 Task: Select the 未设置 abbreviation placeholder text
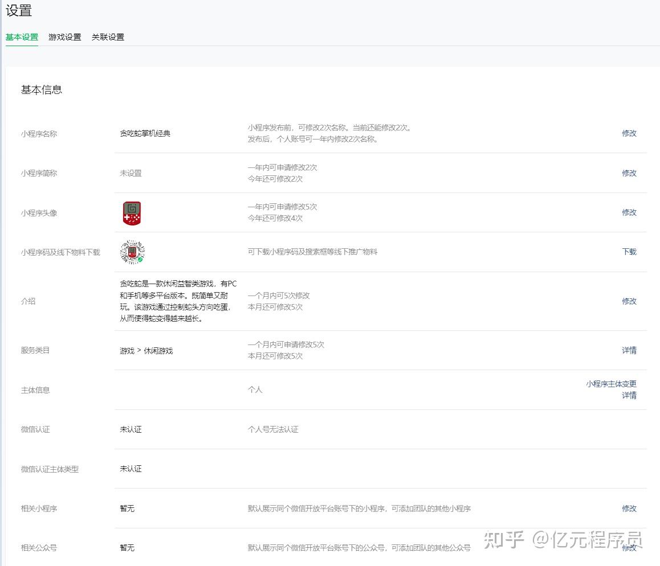pyautogui.click(x=131, y=173)
